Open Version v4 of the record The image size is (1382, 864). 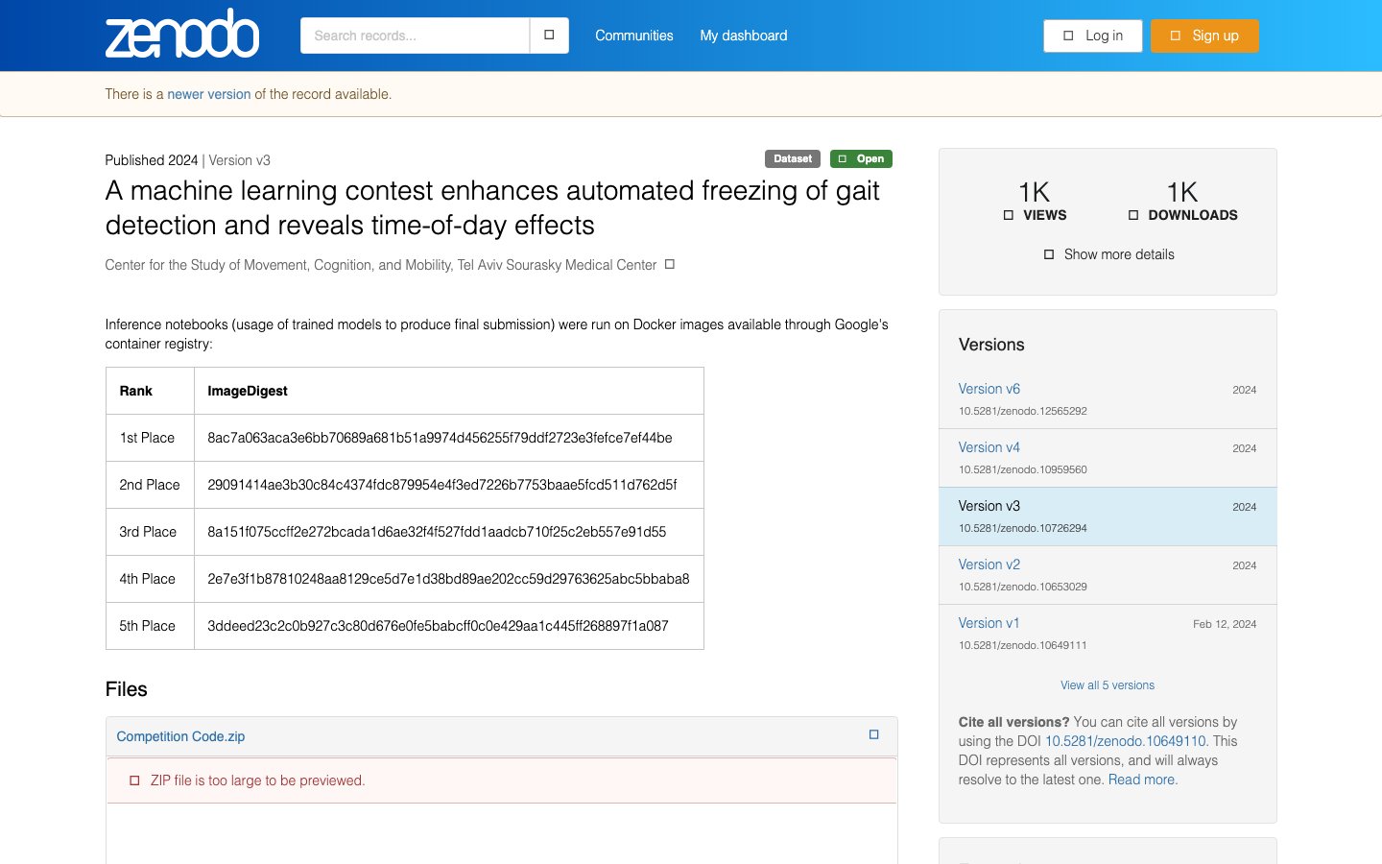(x=989, y=447)
